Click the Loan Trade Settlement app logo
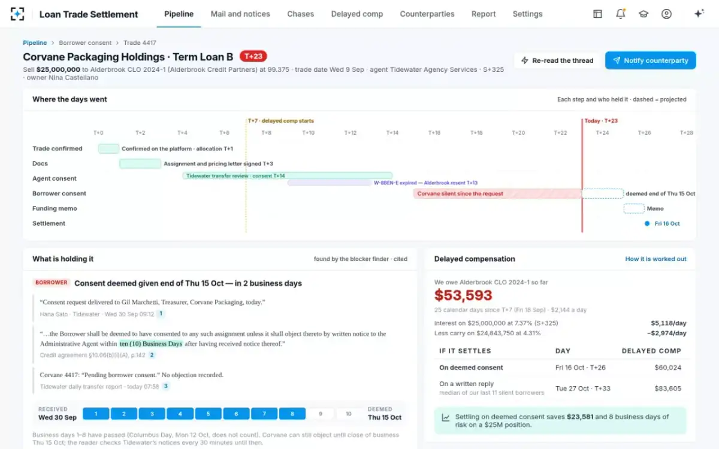Image resolution: width=719 pixels, height=449 pixels. [17, 14]
